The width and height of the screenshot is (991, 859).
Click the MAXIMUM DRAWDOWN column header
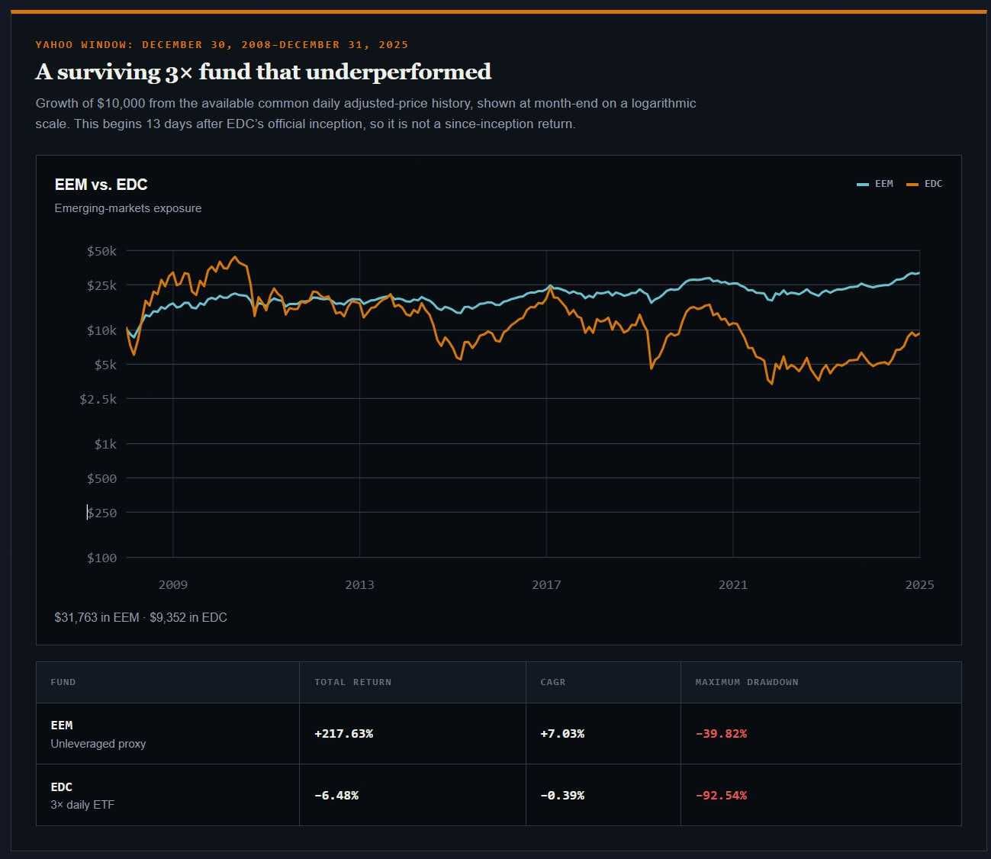pos(747,682)
